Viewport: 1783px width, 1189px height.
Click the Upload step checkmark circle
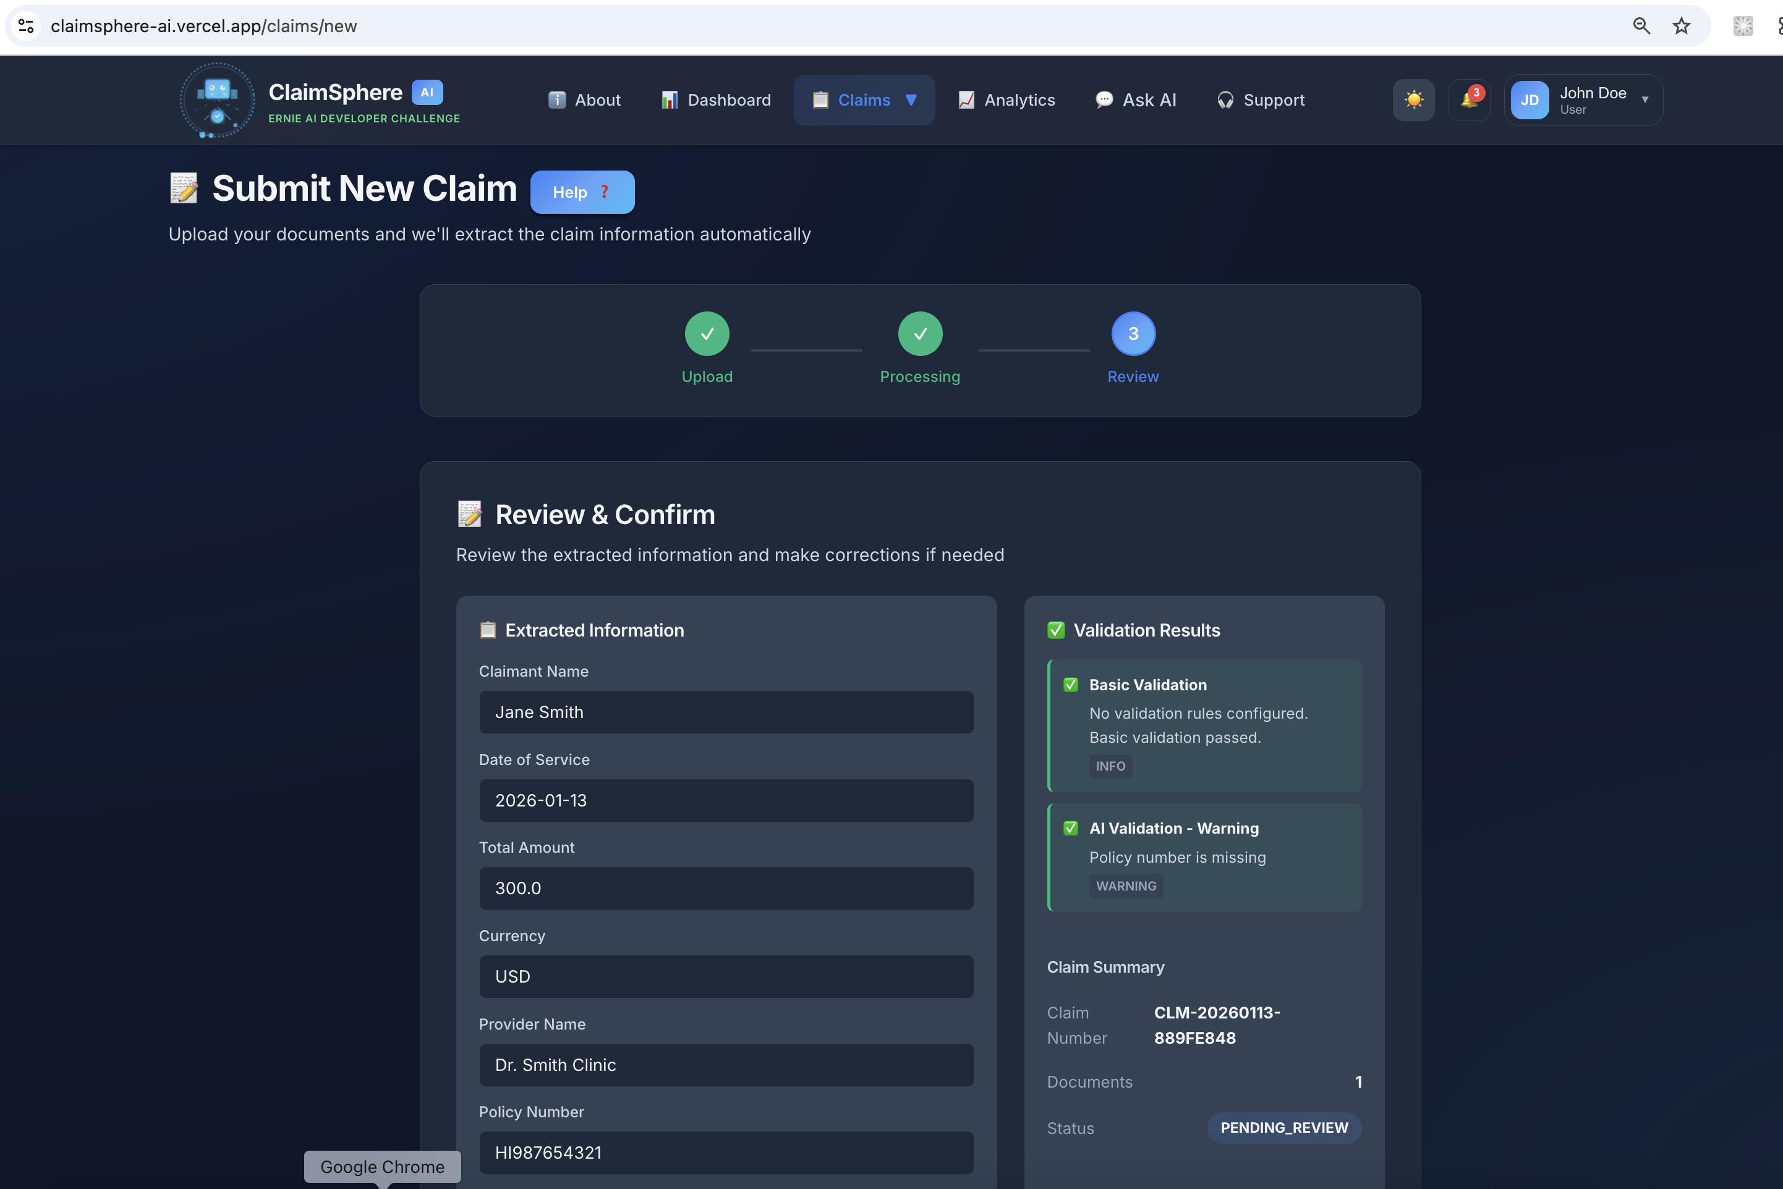click(707, 334)
